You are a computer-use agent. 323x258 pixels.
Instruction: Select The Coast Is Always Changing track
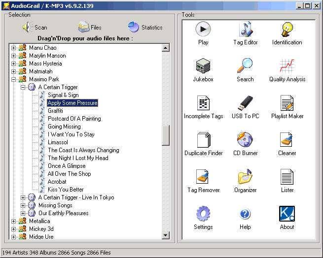[x=83, y=150]
